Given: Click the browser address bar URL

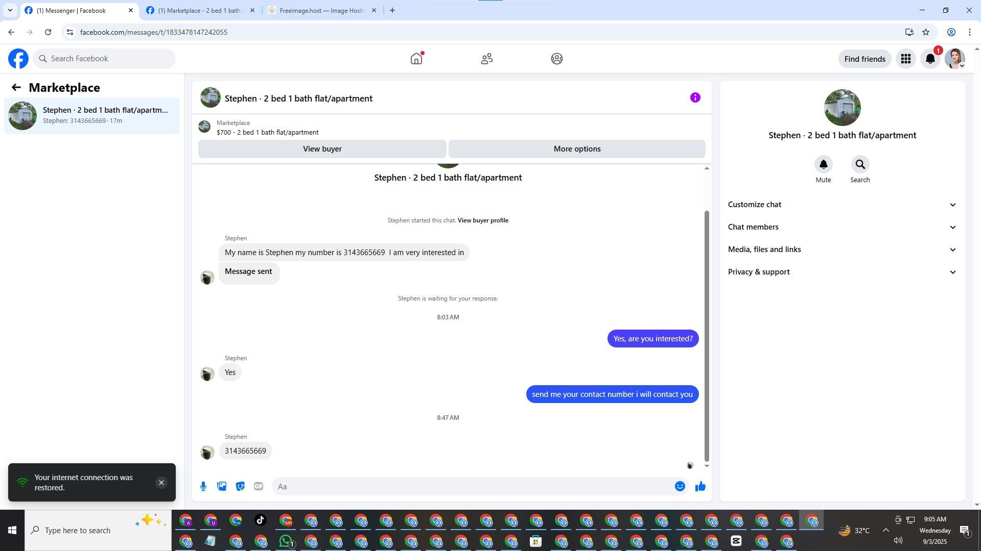Looking at the screenshot, I should coord(154,32).
